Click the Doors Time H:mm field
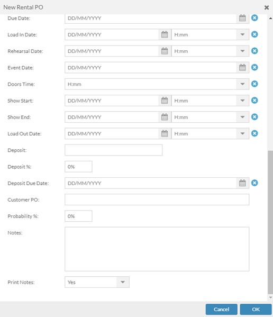The height and width of the screenshot is (317, 273). (x=151, y=84)
